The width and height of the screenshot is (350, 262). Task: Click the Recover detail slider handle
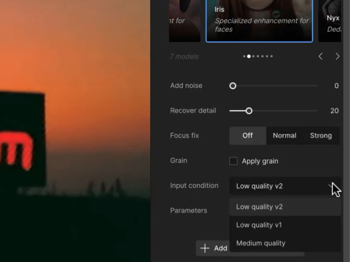pyautogui.click(x=249, y=111)
